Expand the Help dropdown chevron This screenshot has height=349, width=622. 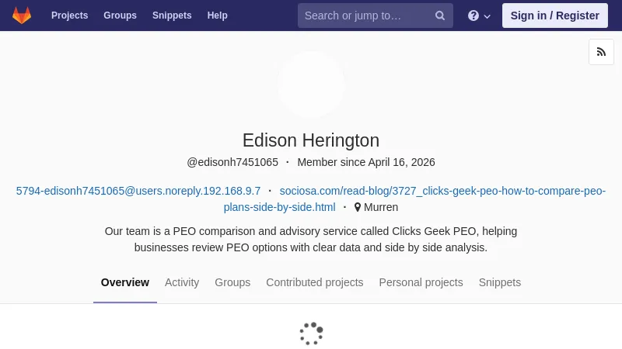coord(487,16)
